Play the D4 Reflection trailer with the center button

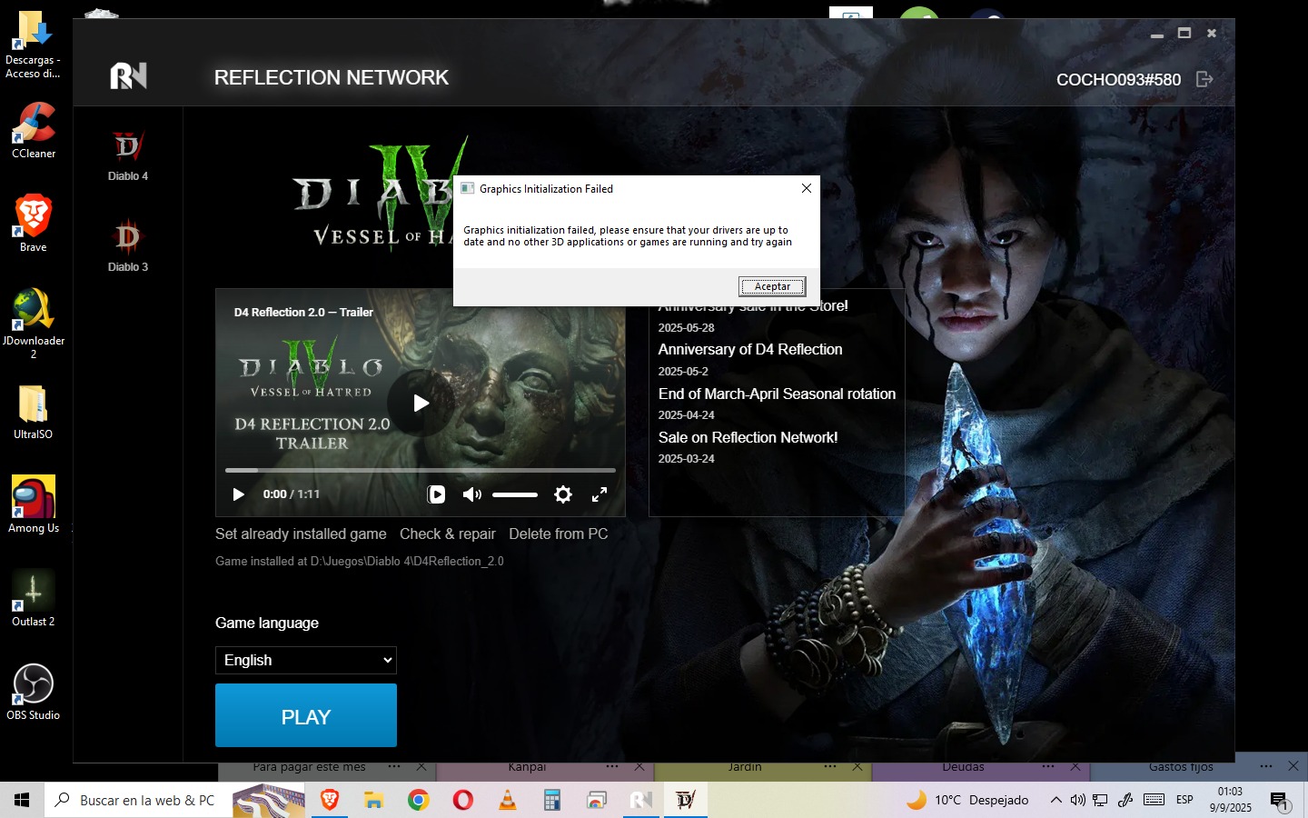coord(421,403)
